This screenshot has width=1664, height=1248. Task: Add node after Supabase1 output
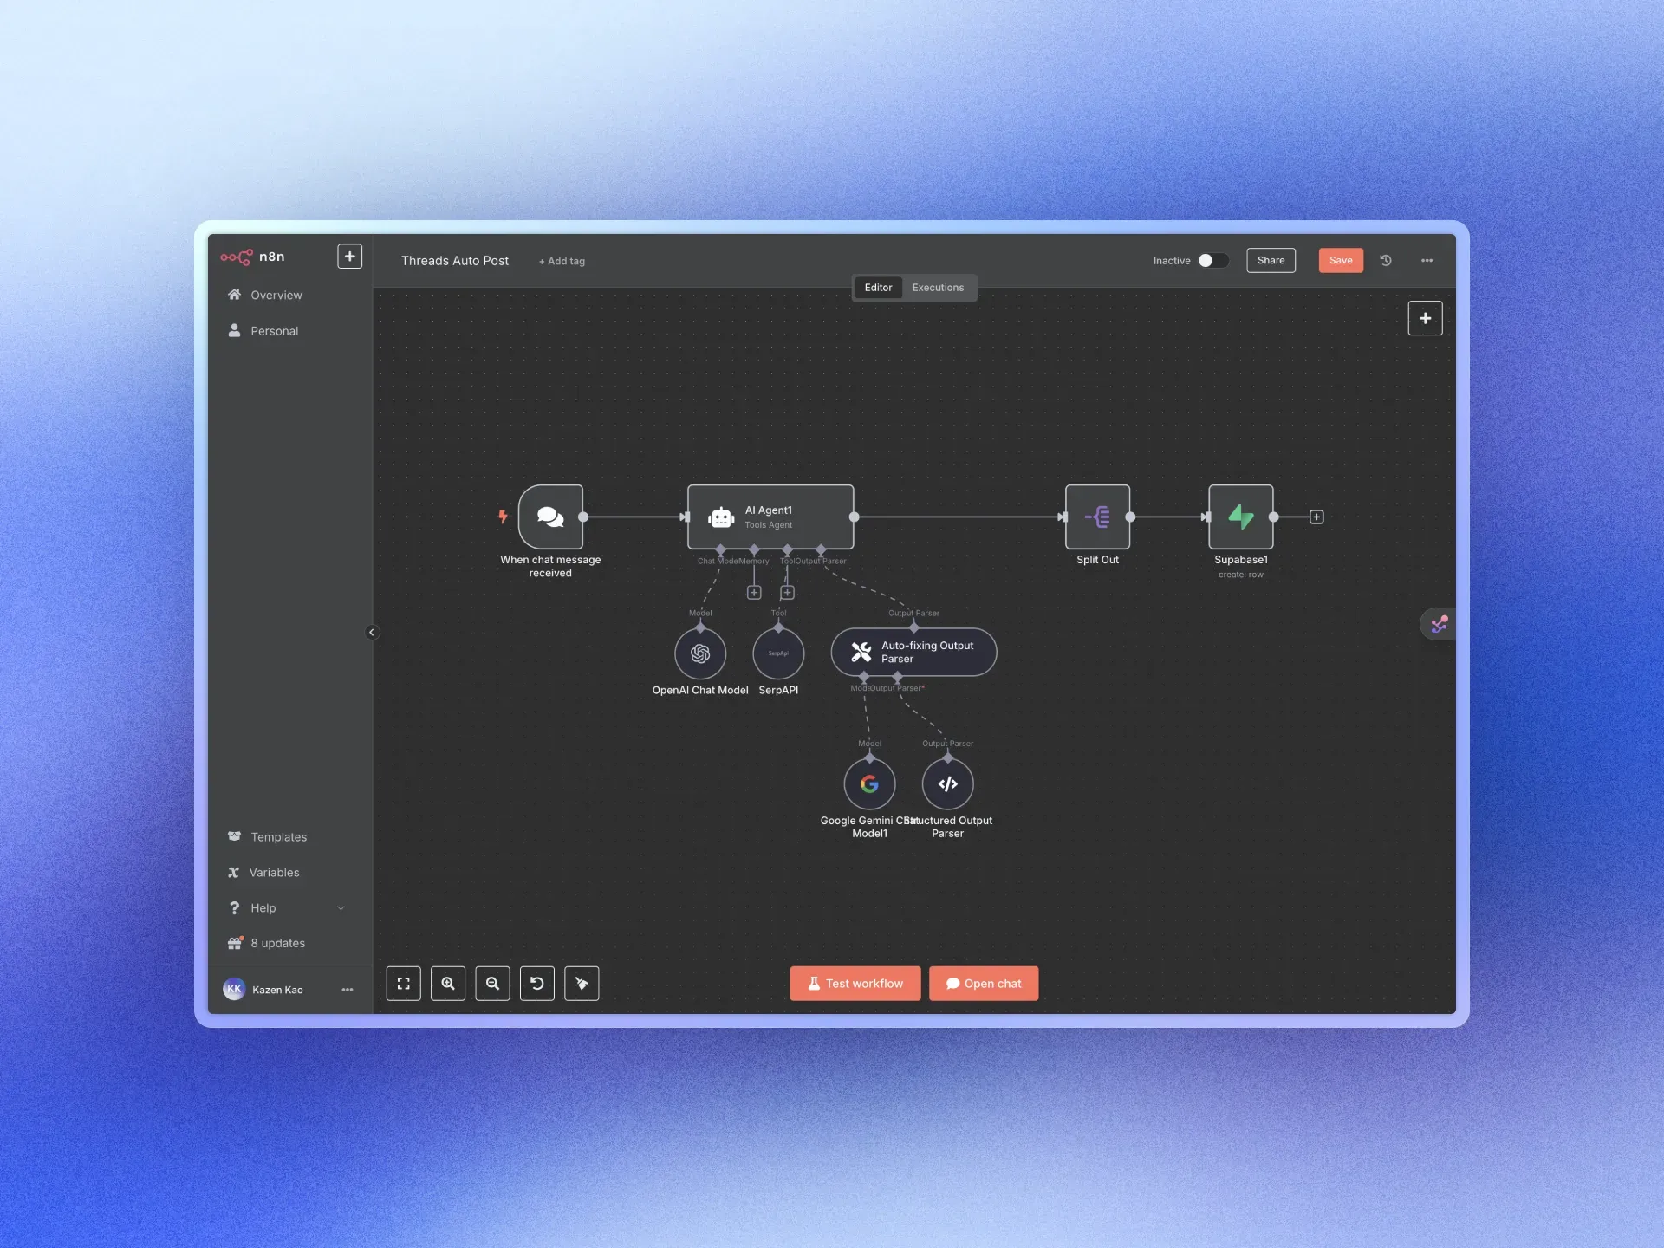click(x=1316, y=517)
